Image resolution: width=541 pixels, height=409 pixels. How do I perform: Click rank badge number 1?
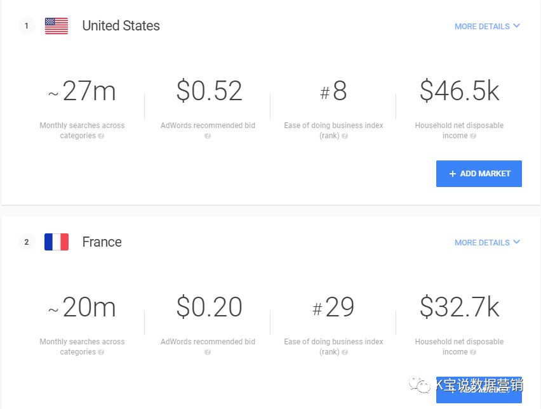[x=27, y=26]
